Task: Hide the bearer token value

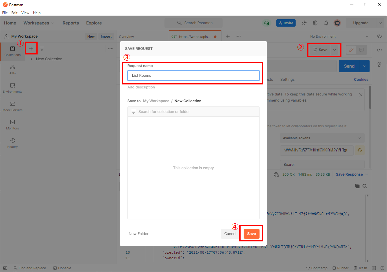Action: (x=359, y=150)
